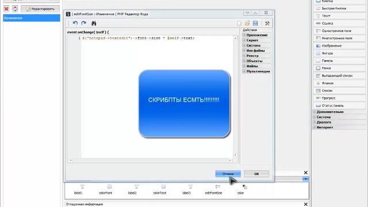The height and width of the screenshot is (207, 368).
Task: Undo last change in PHP code editor
Action: pos(75,23)
